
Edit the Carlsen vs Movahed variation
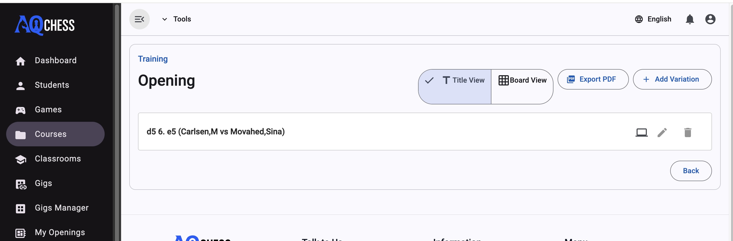pos(662,132)
